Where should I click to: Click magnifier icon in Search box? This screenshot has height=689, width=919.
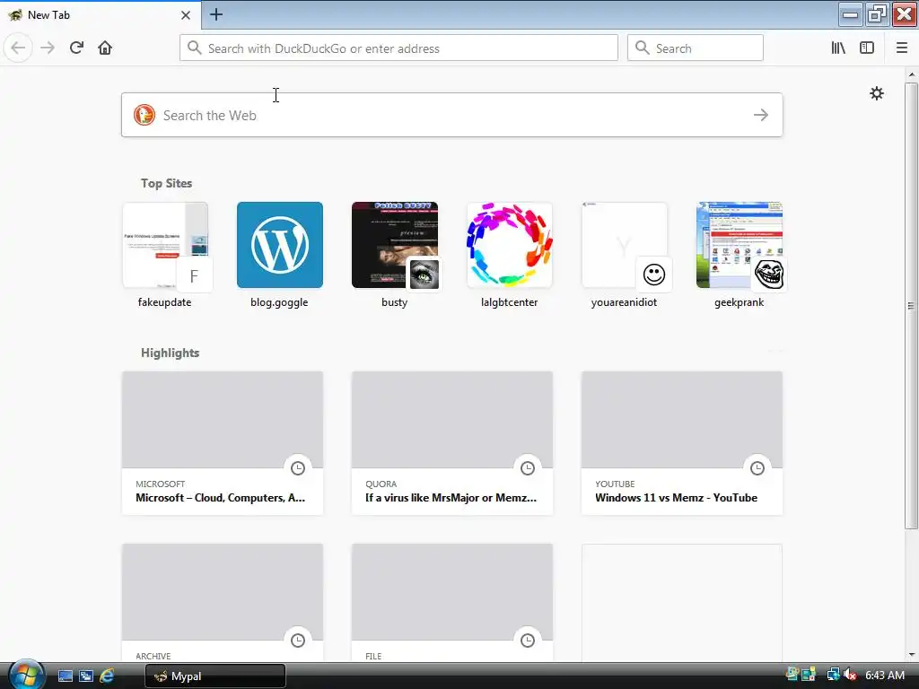pos(643,48)
